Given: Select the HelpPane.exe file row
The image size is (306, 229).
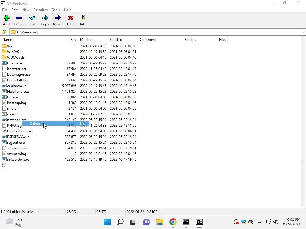Looking at the screenshot, I should point(69,91).
